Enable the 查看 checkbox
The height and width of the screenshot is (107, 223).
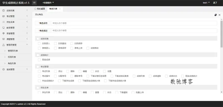click(92, 92)
